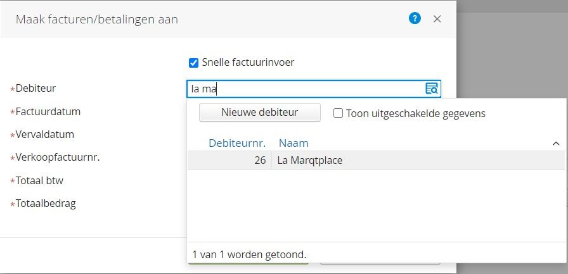This screenshot has width=568, height=274.
Task: Enable Toon uitgeschakelde gegevens checkbox
Action: [x=339, y=113]
